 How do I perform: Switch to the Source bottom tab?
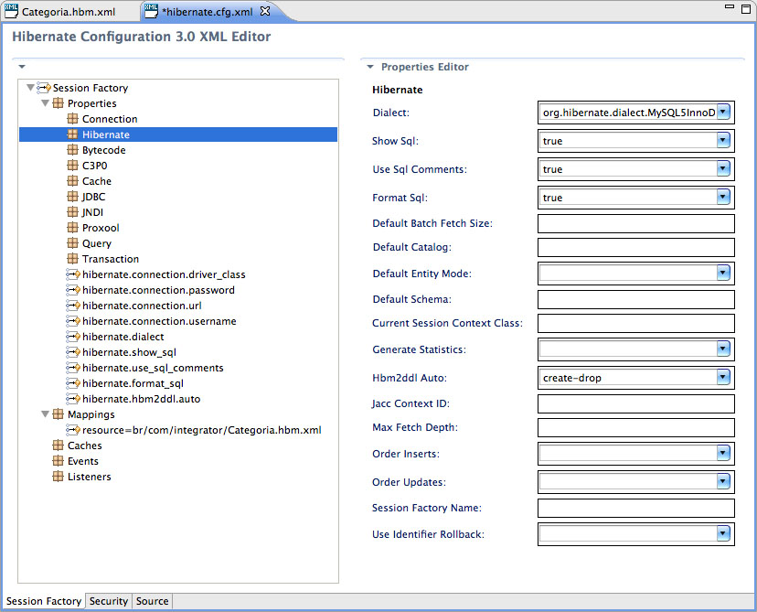click(x=152, y=601)
